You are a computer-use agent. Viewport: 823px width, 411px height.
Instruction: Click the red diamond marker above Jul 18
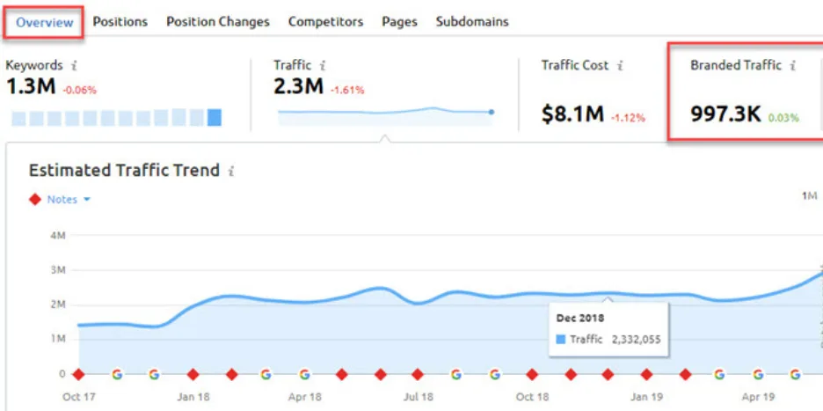click(x=418, y=374)
